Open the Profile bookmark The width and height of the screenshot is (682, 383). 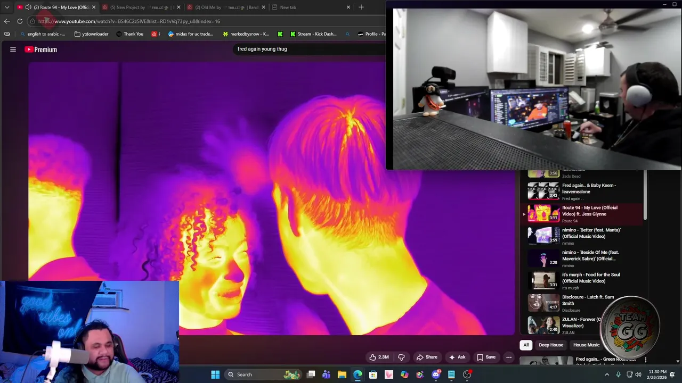point(372,34)
